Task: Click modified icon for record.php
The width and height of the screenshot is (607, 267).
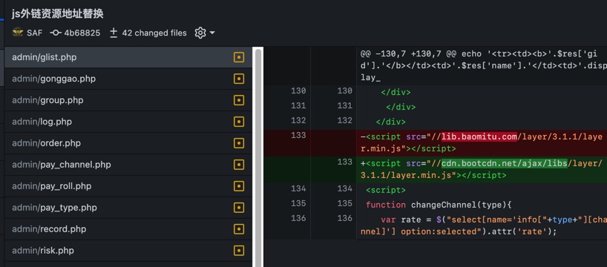Action: (239, 229)
